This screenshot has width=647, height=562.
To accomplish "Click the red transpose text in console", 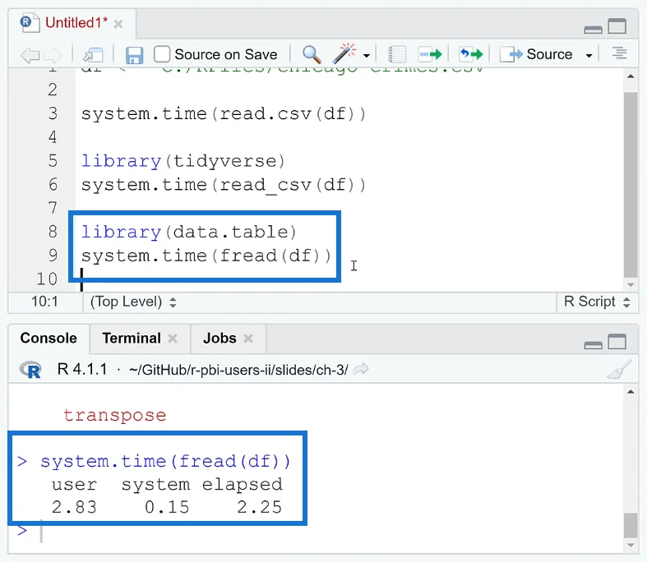I will click(115, 415).
